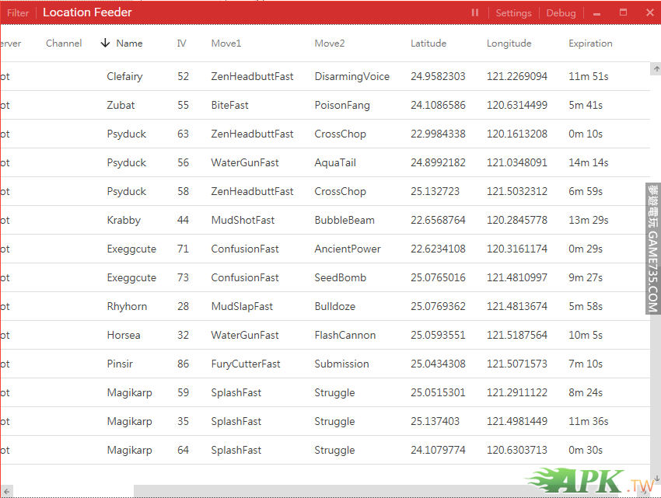This screenshot has width=661, height=498.
Task: Sort by the Channel column header
Action: [x=64, y=43]
